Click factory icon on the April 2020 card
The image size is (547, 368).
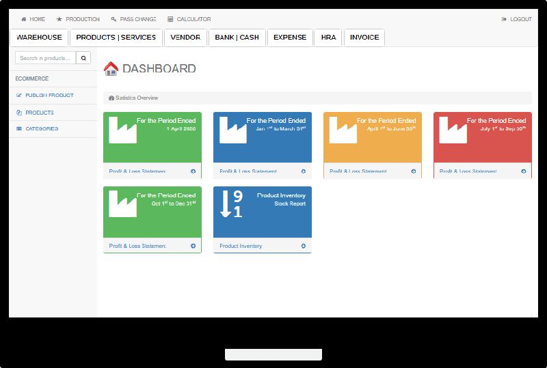point(122,130)
